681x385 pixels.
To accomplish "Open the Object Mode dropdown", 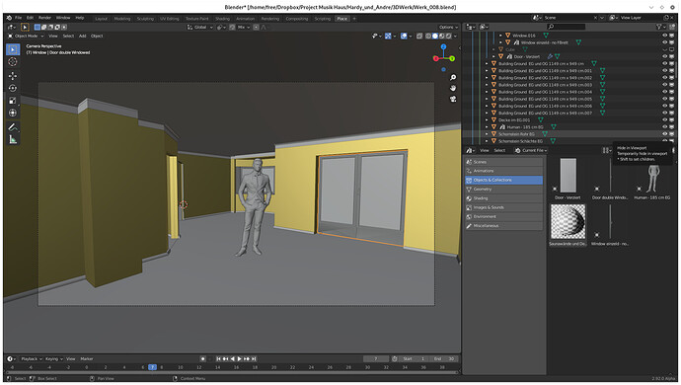I will (26, 37).
